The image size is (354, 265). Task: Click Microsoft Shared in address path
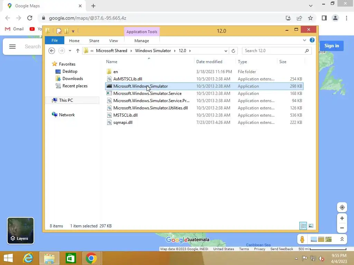(112, 51)
